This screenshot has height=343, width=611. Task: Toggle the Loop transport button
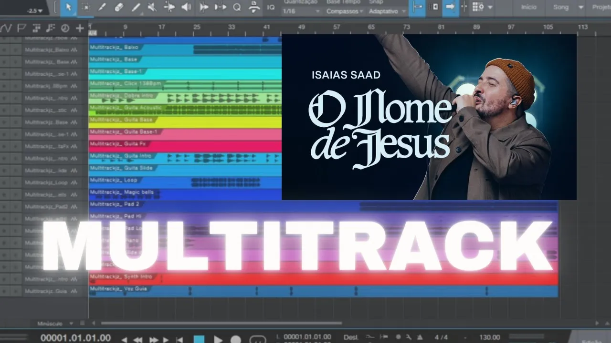click(x=258, y=340)
